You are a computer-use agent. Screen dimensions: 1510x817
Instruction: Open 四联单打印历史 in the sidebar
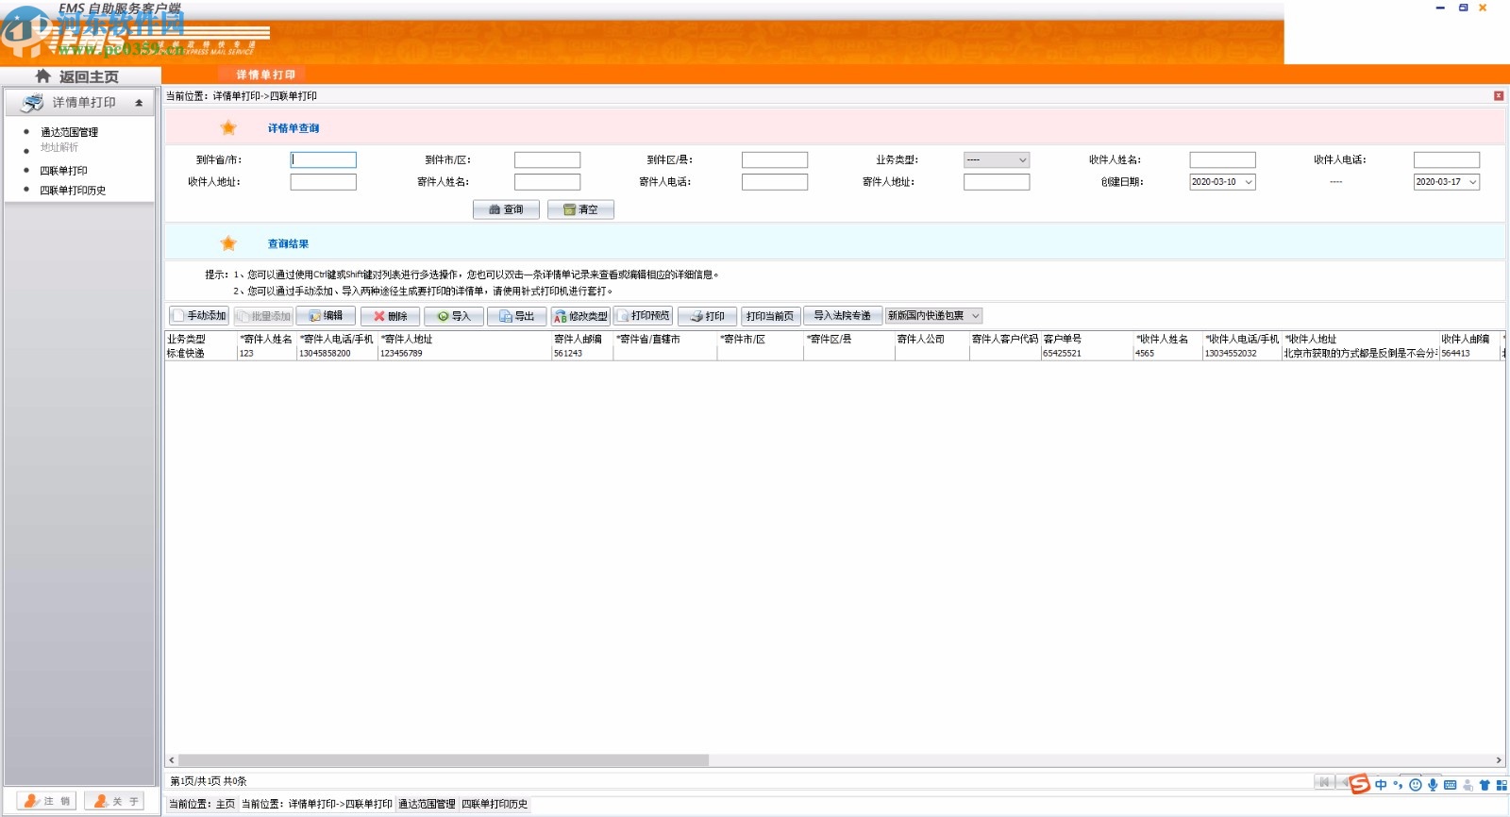coord(73,191)
